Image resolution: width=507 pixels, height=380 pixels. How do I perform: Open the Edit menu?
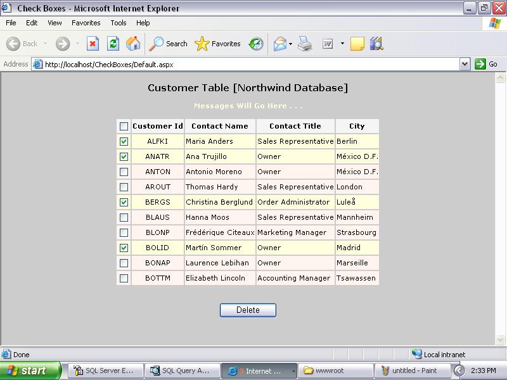pyautogui.click(x=32, y=23)
